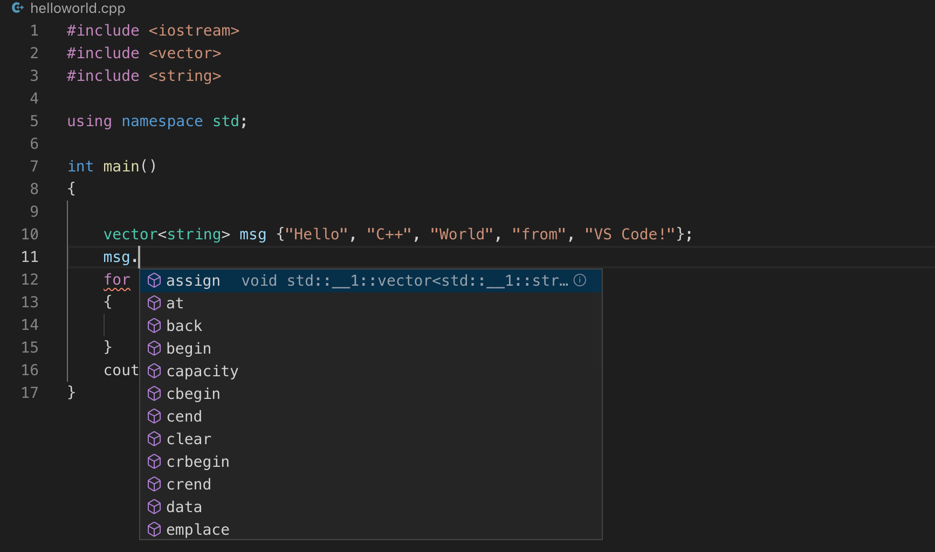Image resolution: width=935 pixels, height=552 pixels.
Task: Click the "VS Code!" string literal
Action: click(x=630, y=234)
